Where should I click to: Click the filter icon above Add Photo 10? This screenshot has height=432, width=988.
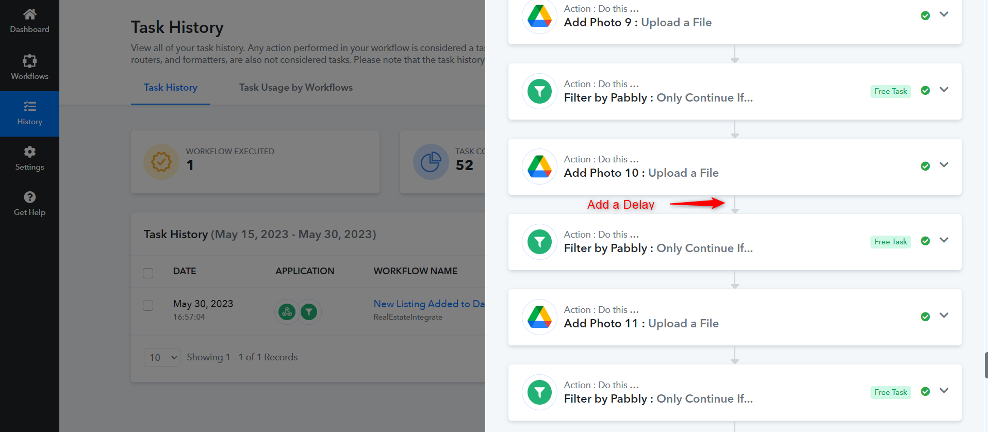click(x=539, y=91)
